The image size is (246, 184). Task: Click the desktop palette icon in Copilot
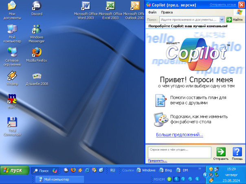coord(160,119)
